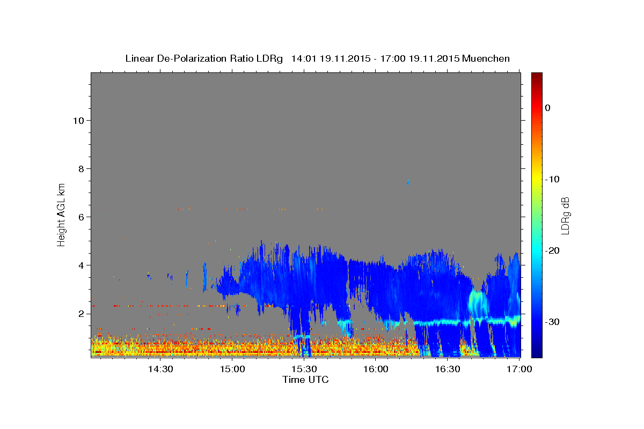Click the plot title "Linear De-Polarization Ratio LDRg"
This screenshot has height=429, width=644.
coord(204,58)
